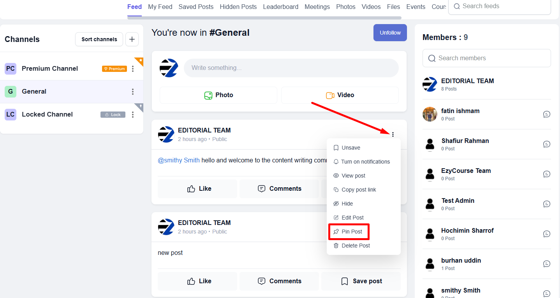
Task: Click Hochimin Sharrof member name
Action: pos(467,230)
